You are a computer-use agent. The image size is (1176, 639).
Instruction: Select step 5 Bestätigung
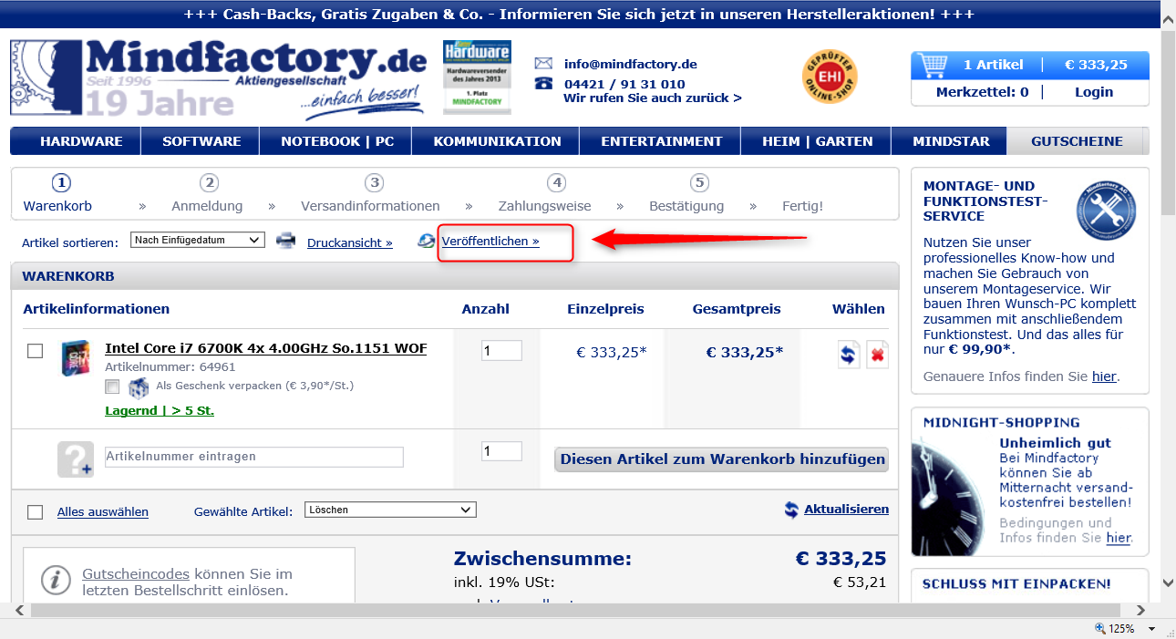click(687, 194)
